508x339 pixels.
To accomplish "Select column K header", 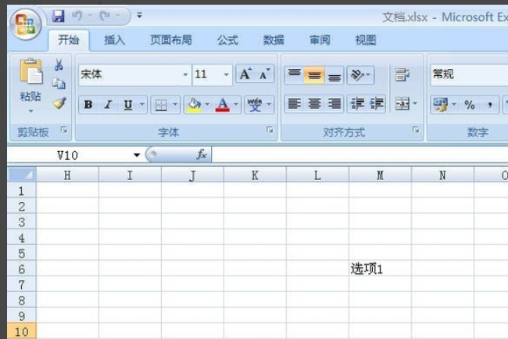I will pyautogui.click(x=255, y=175).
